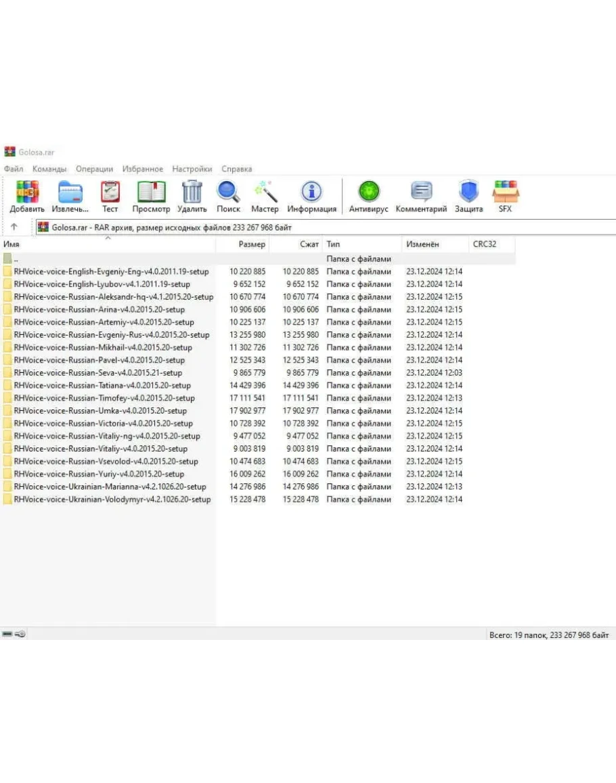The height and width of the screenshot is (783, 616).
Task: Sort files by the Размер column header
Action: [x=251, y=244]
